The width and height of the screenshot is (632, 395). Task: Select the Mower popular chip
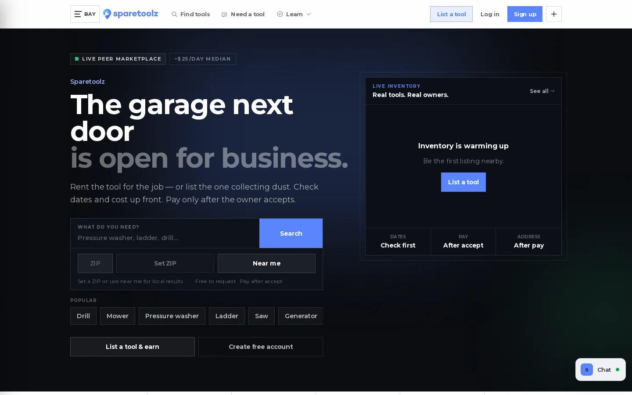tap(118, 316)
